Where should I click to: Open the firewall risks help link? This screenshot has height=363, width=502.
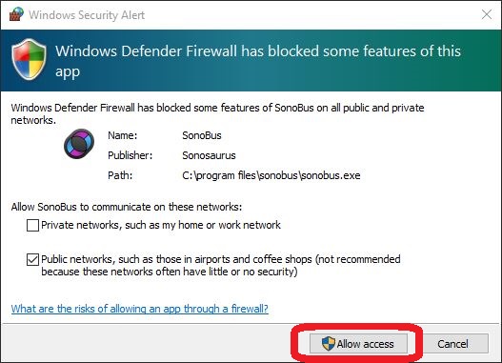(x=140, y=309)
